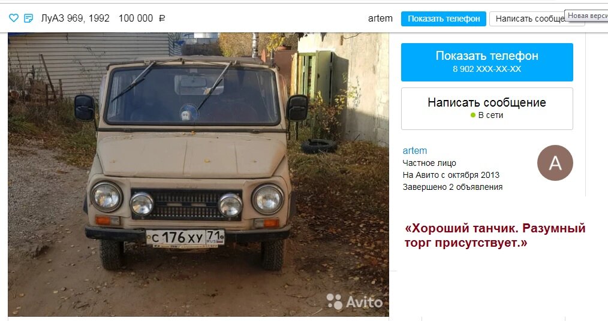608x321 pixels.
Task: Open large Написать сообщение box with В сети
Action: [487, 108]
